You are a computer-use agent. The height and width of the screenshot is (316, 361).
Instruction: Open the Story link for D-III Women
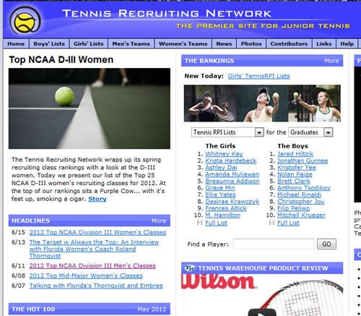[97, 199]
